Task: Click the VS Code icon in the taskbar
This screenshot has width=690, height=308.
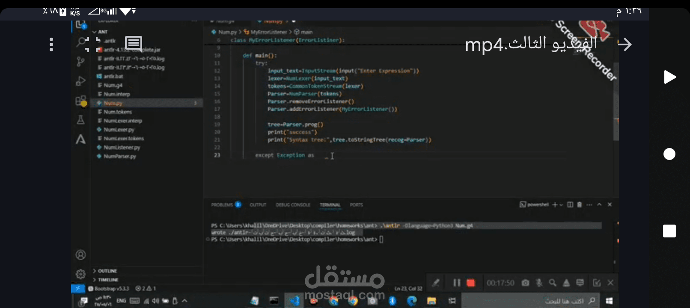Action: [x=294, y=301]
